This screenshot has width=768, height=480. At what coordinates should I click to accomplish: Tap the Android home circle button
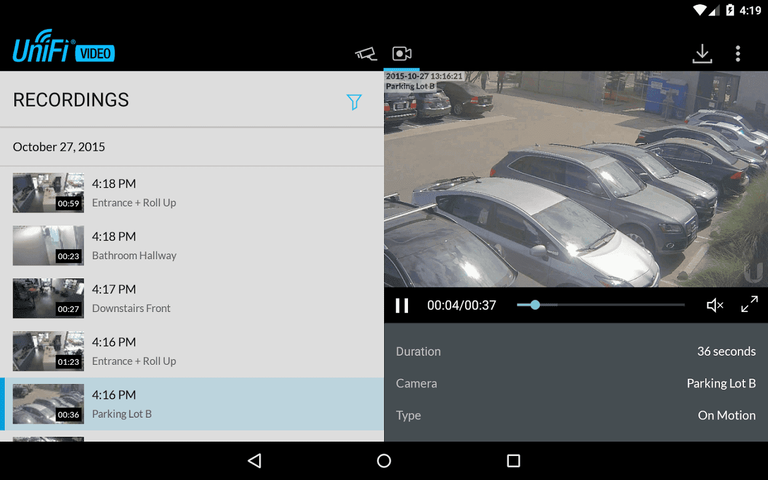click(x=384, y=461)
